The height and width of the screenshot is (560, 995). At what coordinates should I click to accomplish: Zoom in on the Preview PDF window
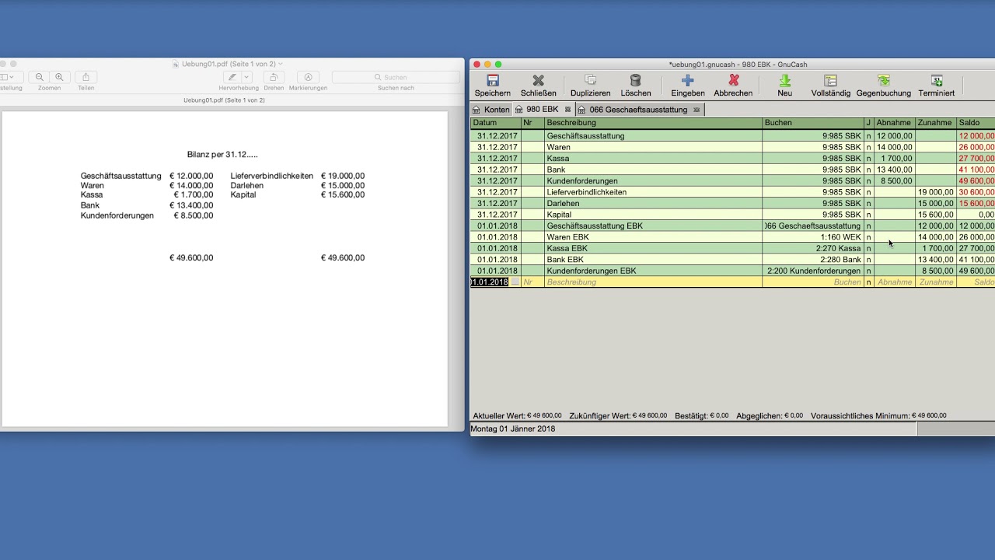tap(59, 77)
